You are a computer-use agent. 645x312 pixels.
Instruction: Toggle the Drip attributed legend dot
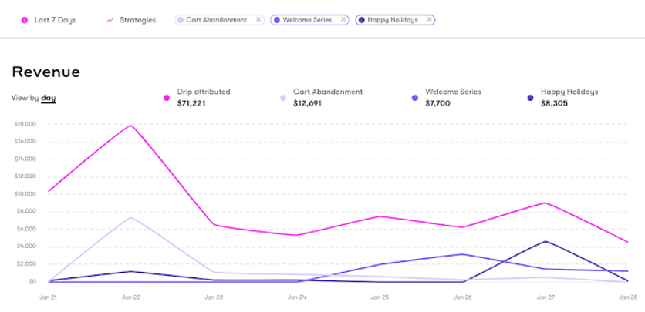pyautogui.click(x=167, y=98)
